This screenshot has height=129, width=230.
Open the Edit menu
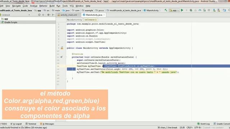coord(1,6)
